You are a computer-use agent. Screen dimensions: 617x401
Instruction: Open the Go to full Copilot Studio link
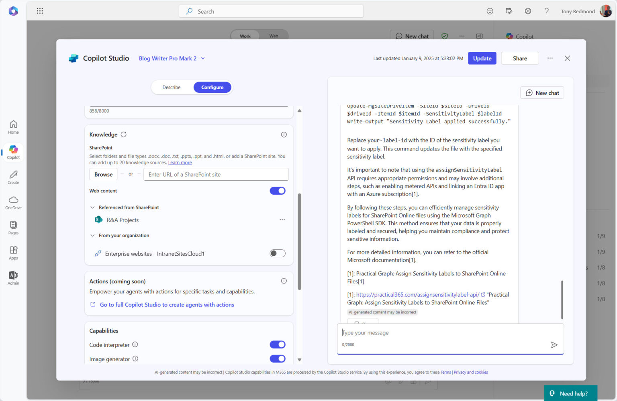(167, 305)
